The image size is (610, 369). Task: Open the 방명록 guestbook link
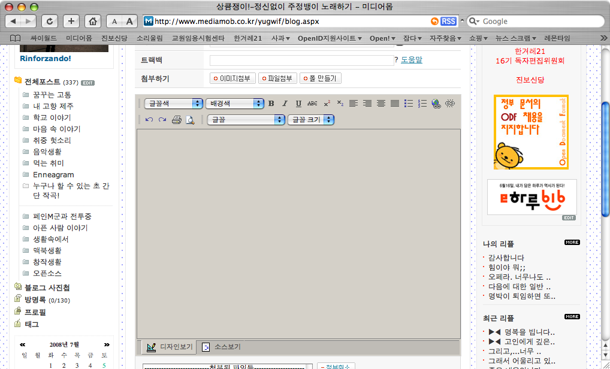click(x=35, y=300)
